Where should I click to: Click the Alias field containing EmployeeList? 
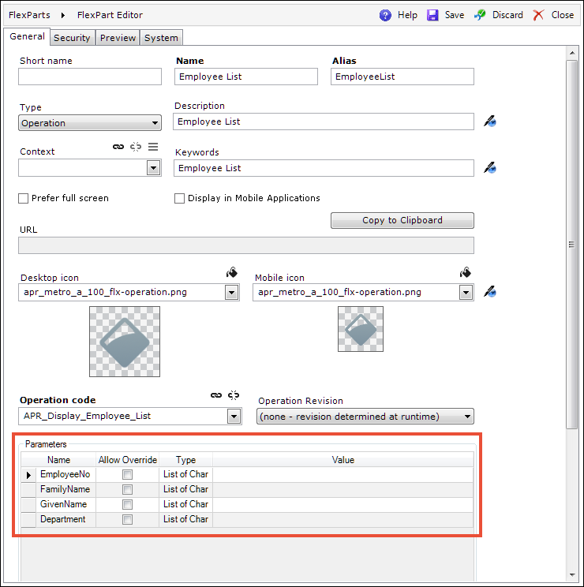pyautogui.click(x=402, y=77)
